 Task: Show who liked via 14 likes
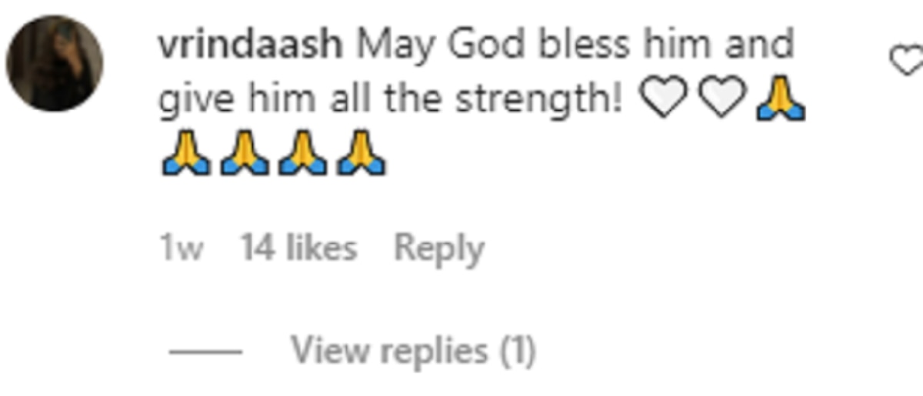298,248
